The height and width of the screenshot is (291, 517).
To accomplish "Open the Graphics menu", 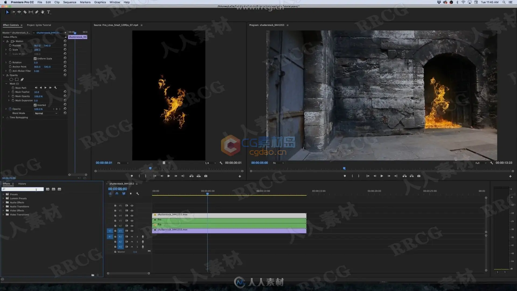I will point(100,2).
